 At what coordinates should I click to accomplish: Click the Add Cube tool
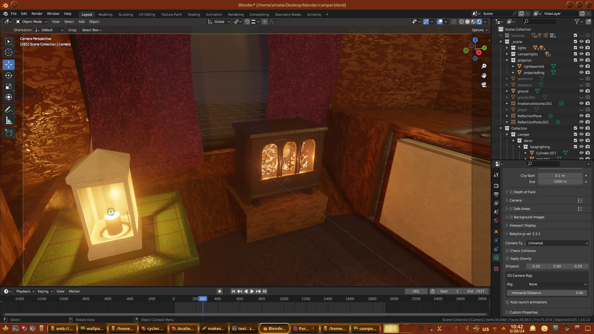coord(9,133)
